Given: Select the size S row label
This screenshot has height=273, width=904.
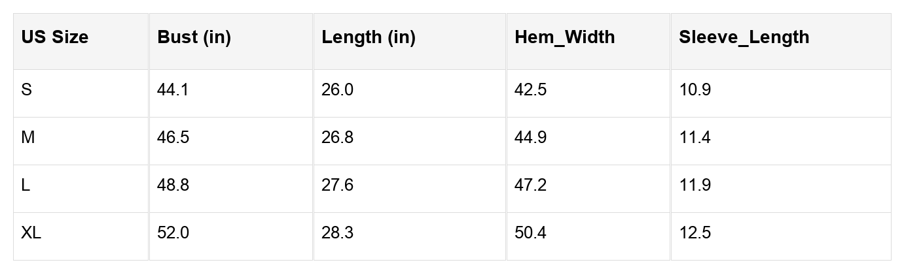Looking at the screenshot, I should click(x=26, y=89).
